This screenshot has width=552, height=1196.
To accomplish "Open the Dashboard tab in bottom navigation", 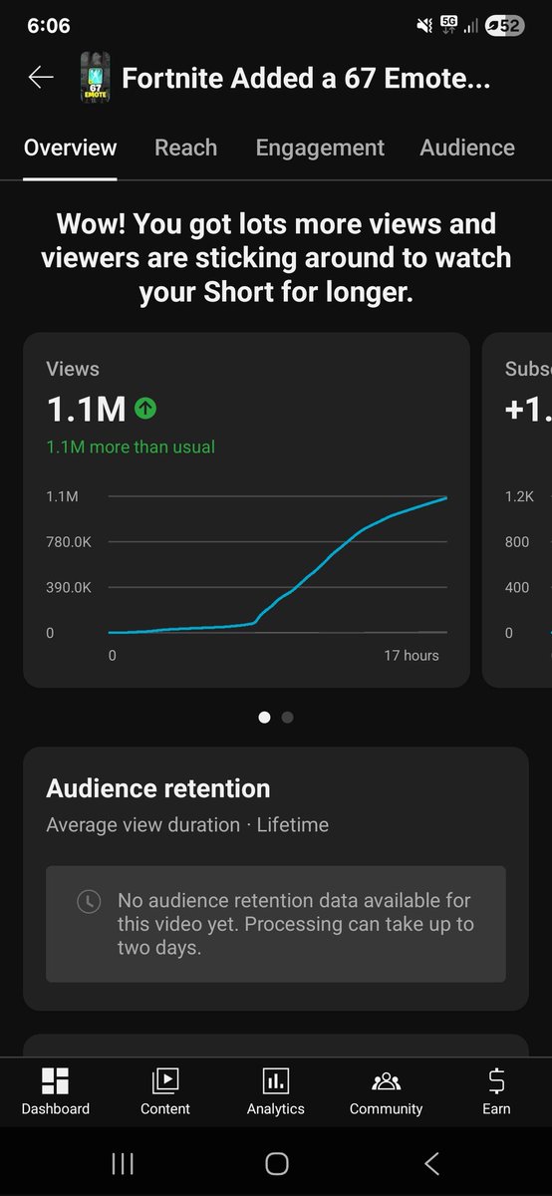I will coord(56,1092).
